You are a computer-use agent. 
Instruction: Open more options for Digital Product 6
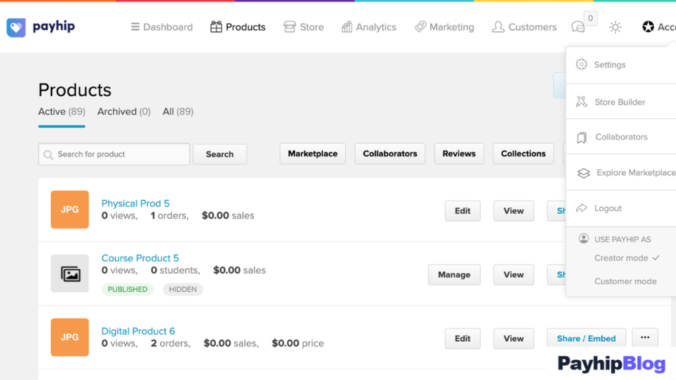click(x=645, y=337)
